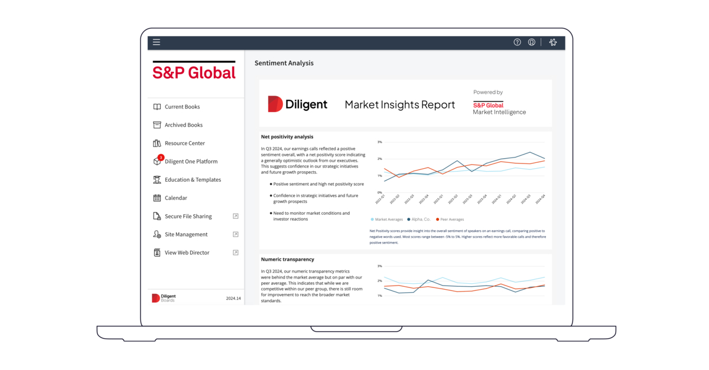Open the help question-mark icon in top bar
Viewport: 709px width, 370px height.
(517, 42)
